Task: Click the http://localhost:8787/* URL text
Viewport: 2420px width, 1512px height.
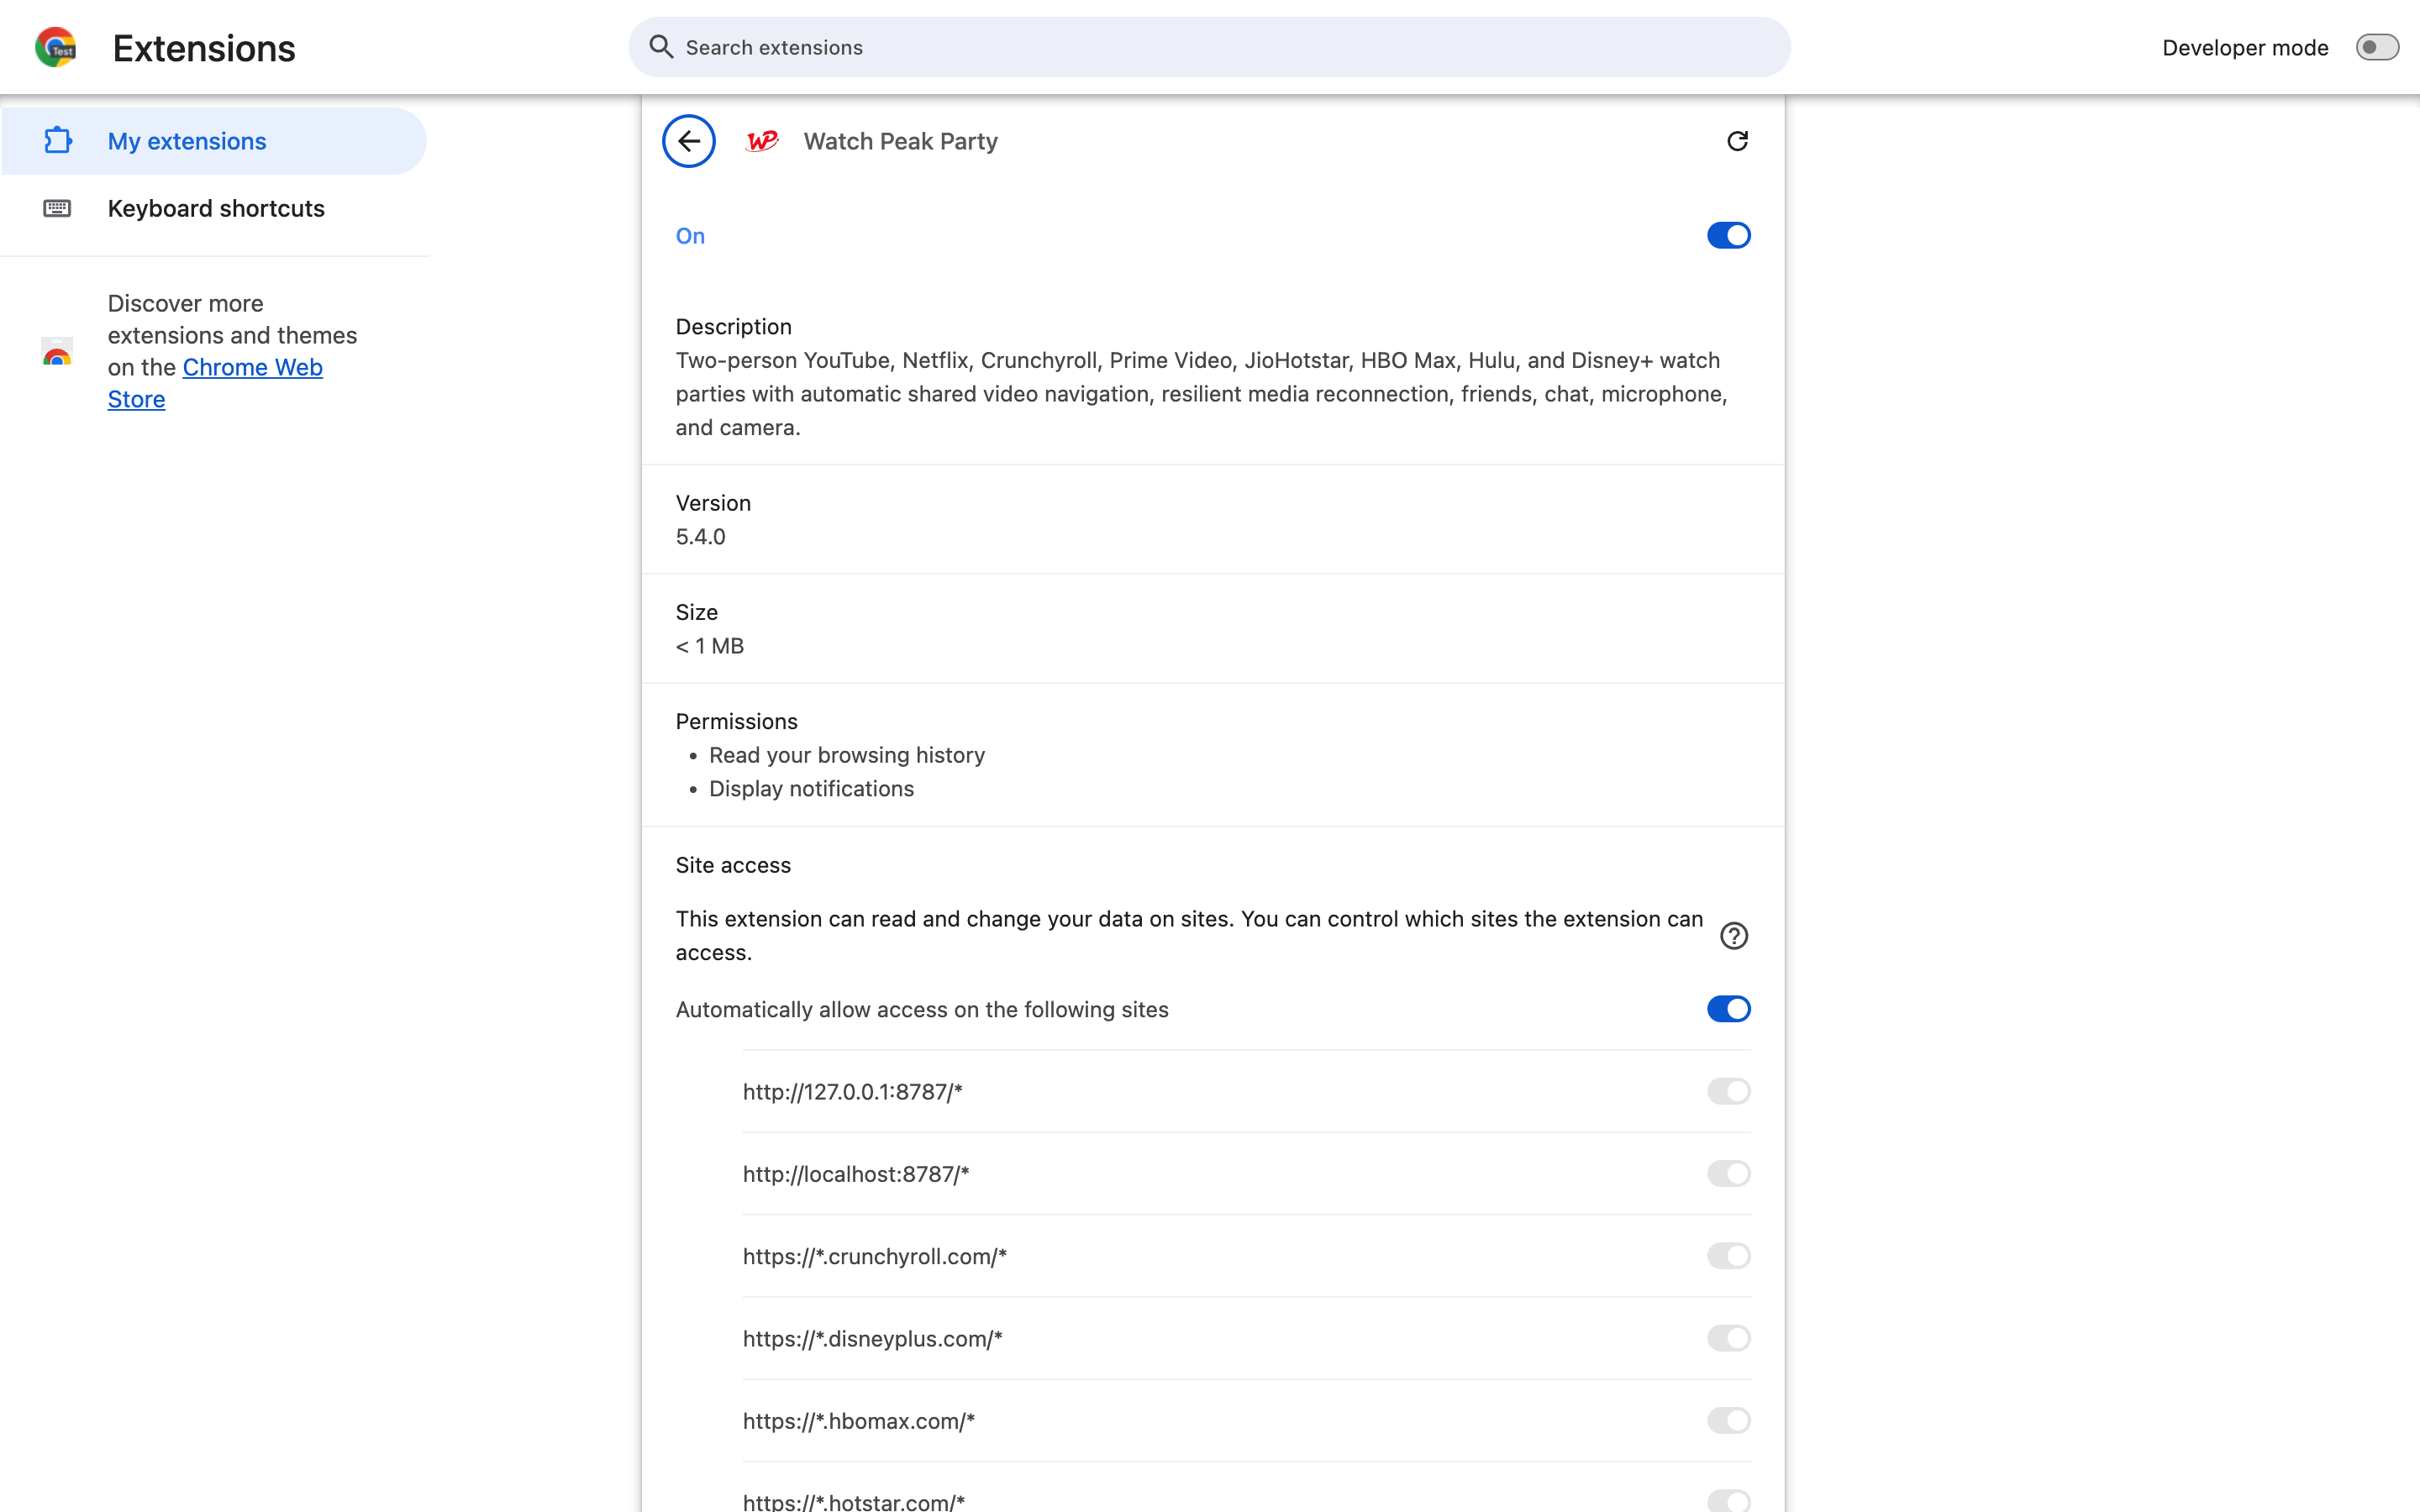Action: tap(856, 1174)
